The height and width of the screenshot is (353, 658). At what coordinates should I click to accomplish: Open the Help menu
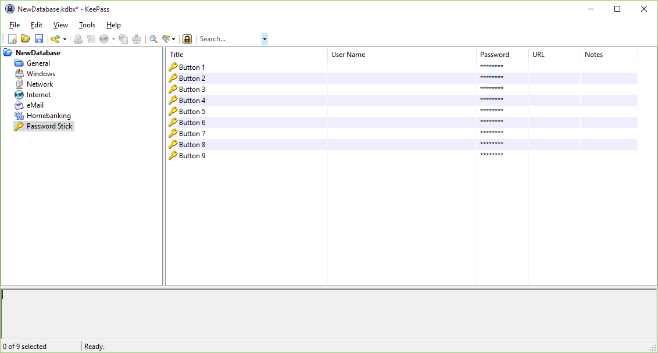113,25
